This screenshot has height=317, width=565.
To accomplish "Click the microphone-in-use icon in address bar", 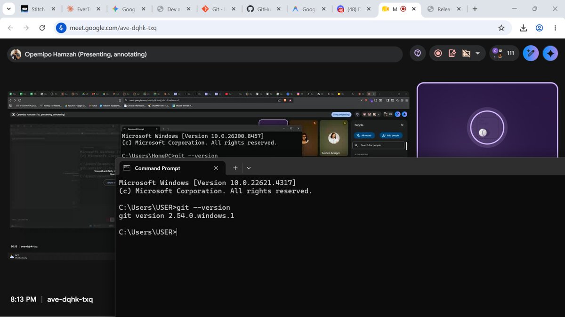I will point(61,28).
